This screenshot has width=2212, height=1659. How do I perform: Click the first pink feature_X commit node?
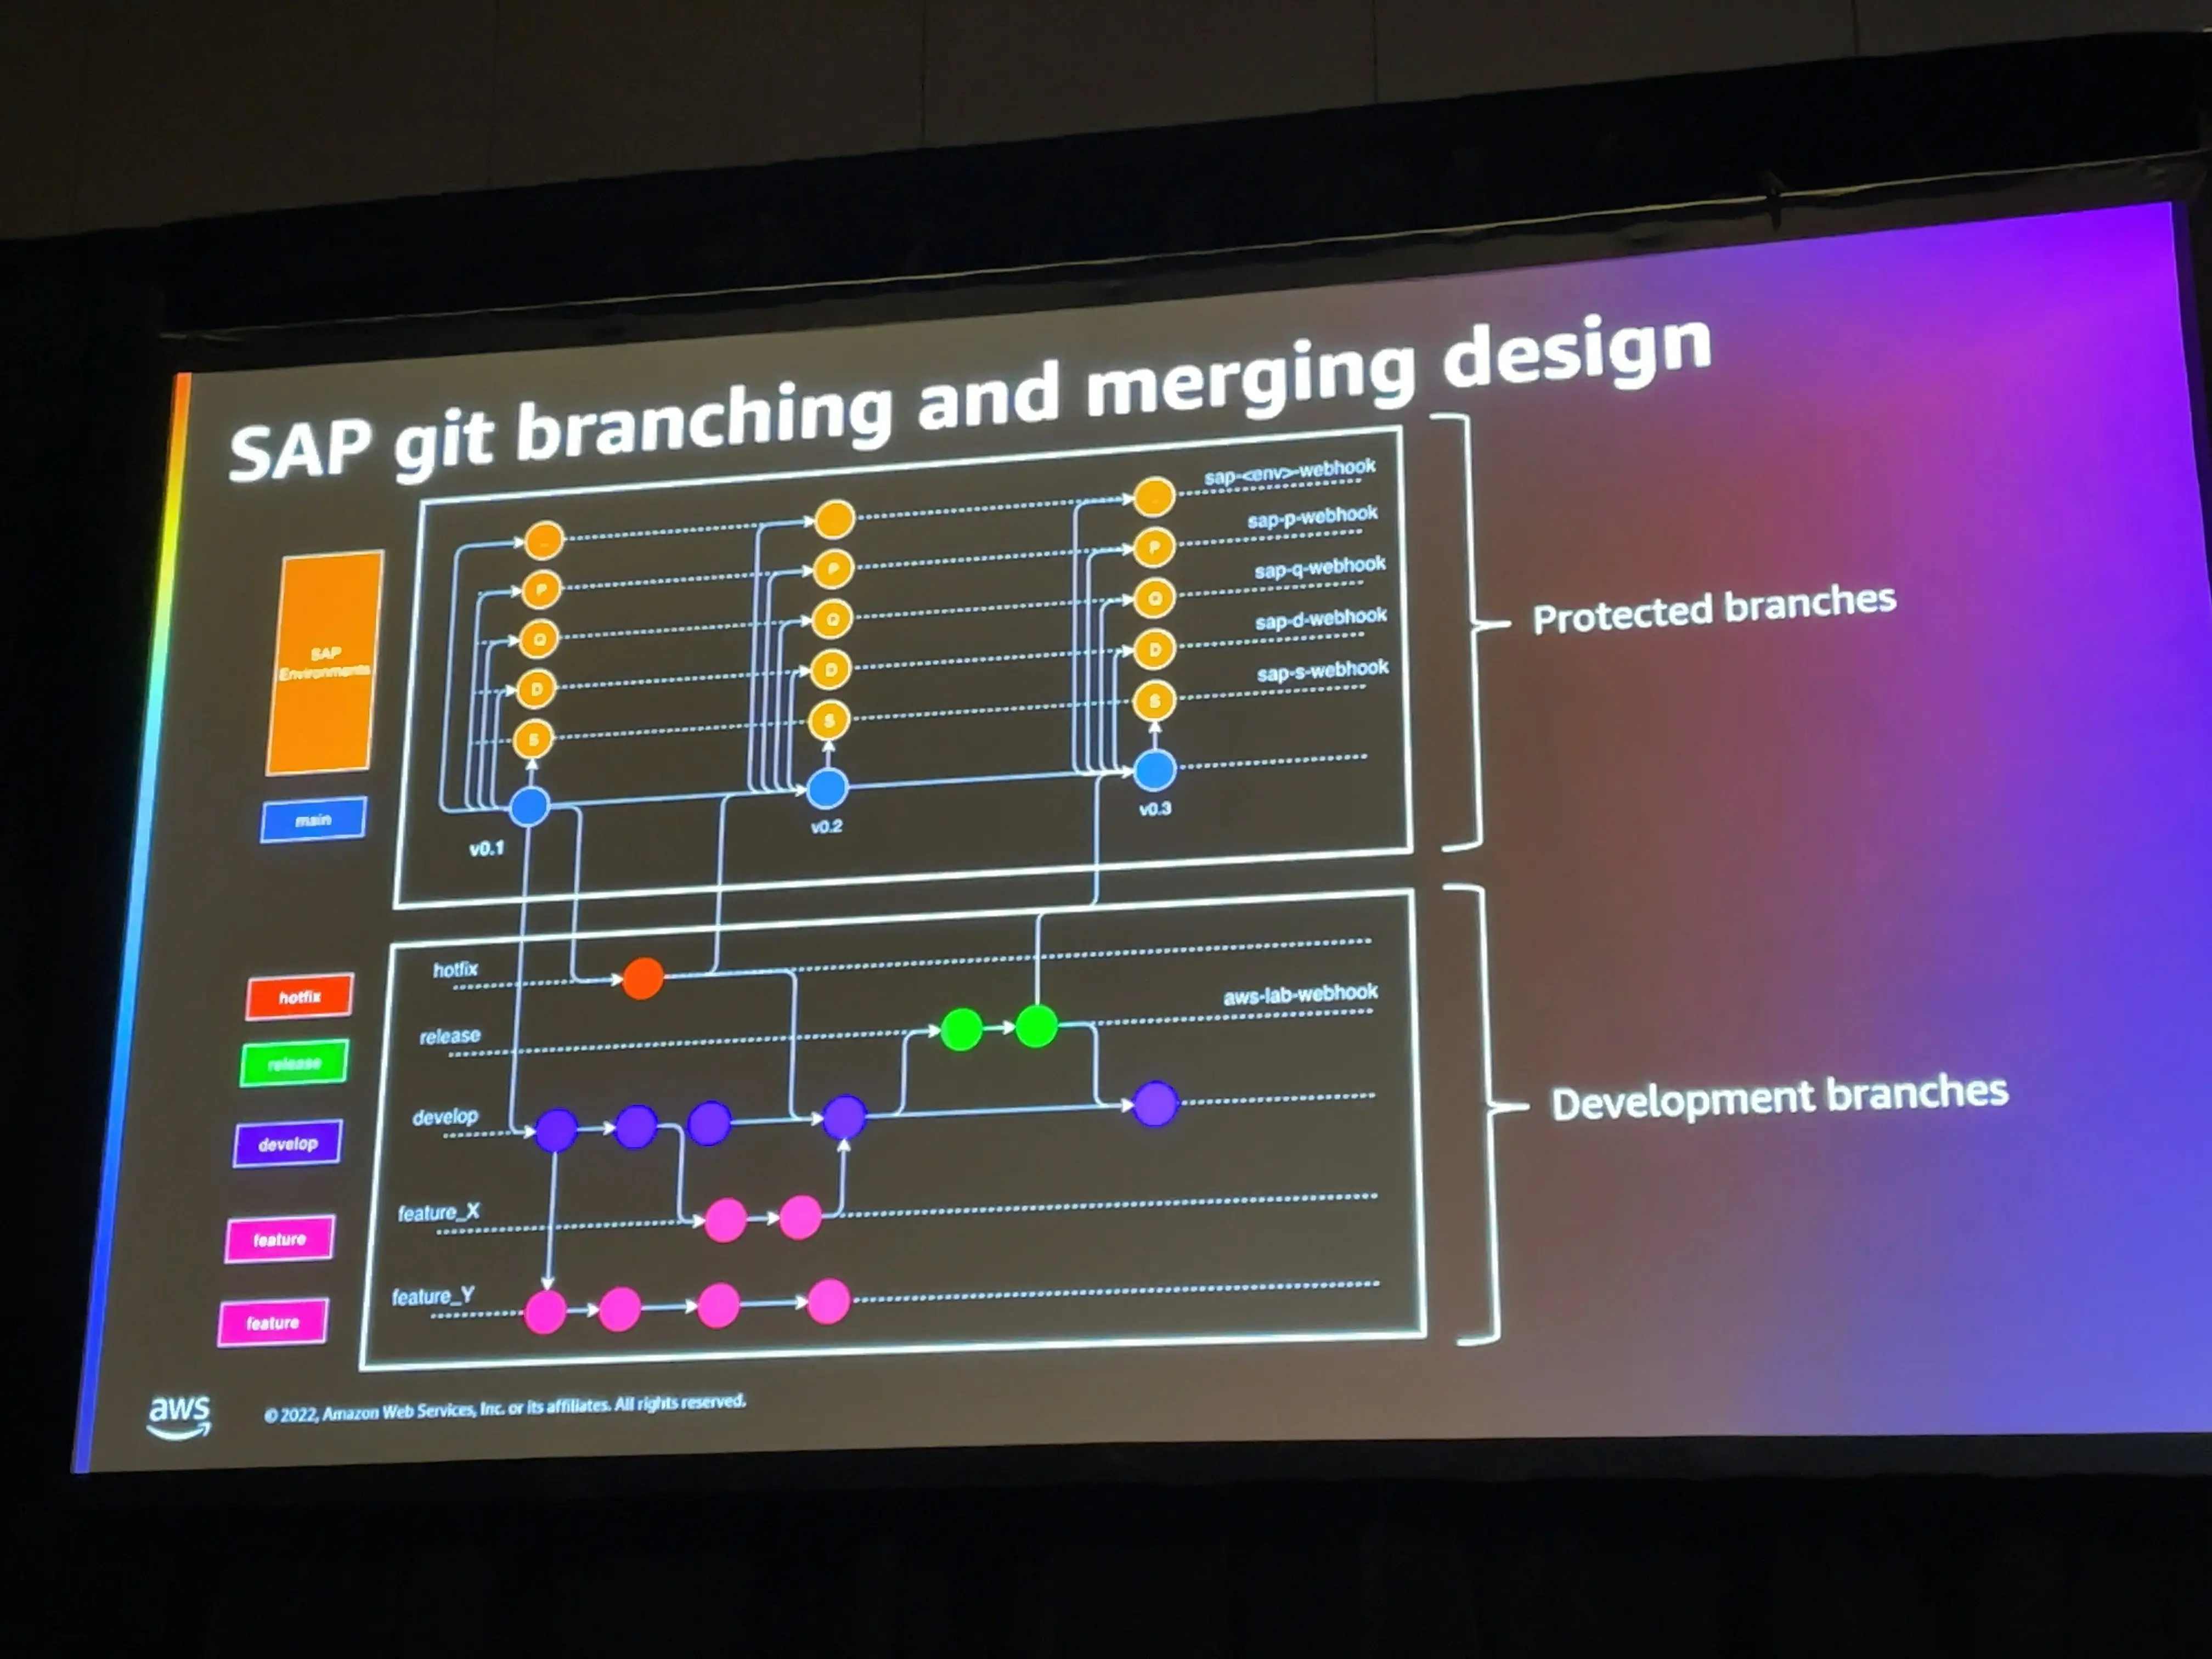pyautogui.click(x=725, y=1220)
